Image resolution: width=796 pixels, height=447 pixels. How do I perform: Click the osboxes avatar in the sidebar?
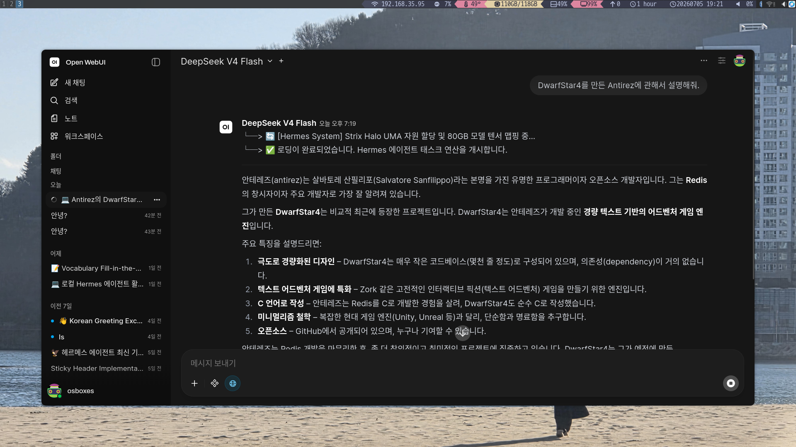[x=54, y=391]
